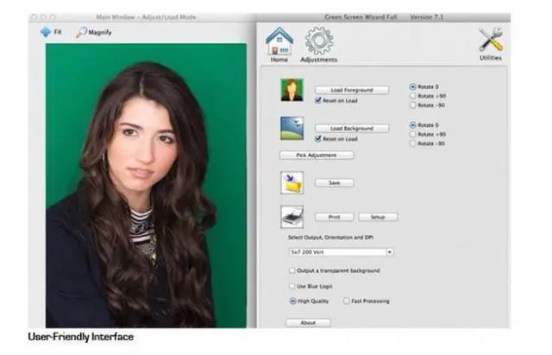Image resolution: width=552 pixels, height=355 pixels.
Task: Click the foreground portrait icon
Action: click(x=292, y=90)
